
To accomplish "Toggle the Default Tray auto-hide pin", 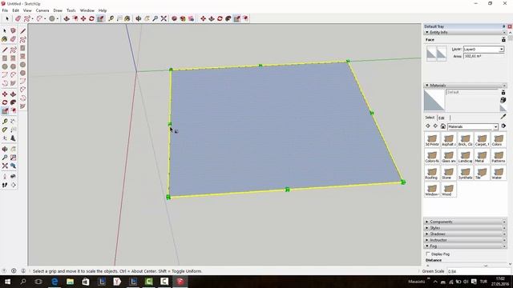I will [x=504, y=26].
